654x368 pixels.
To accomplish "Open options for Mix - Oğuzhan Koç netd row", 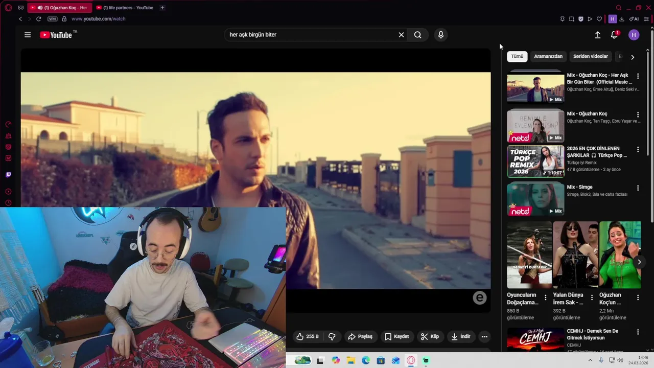I will point(638,114).
